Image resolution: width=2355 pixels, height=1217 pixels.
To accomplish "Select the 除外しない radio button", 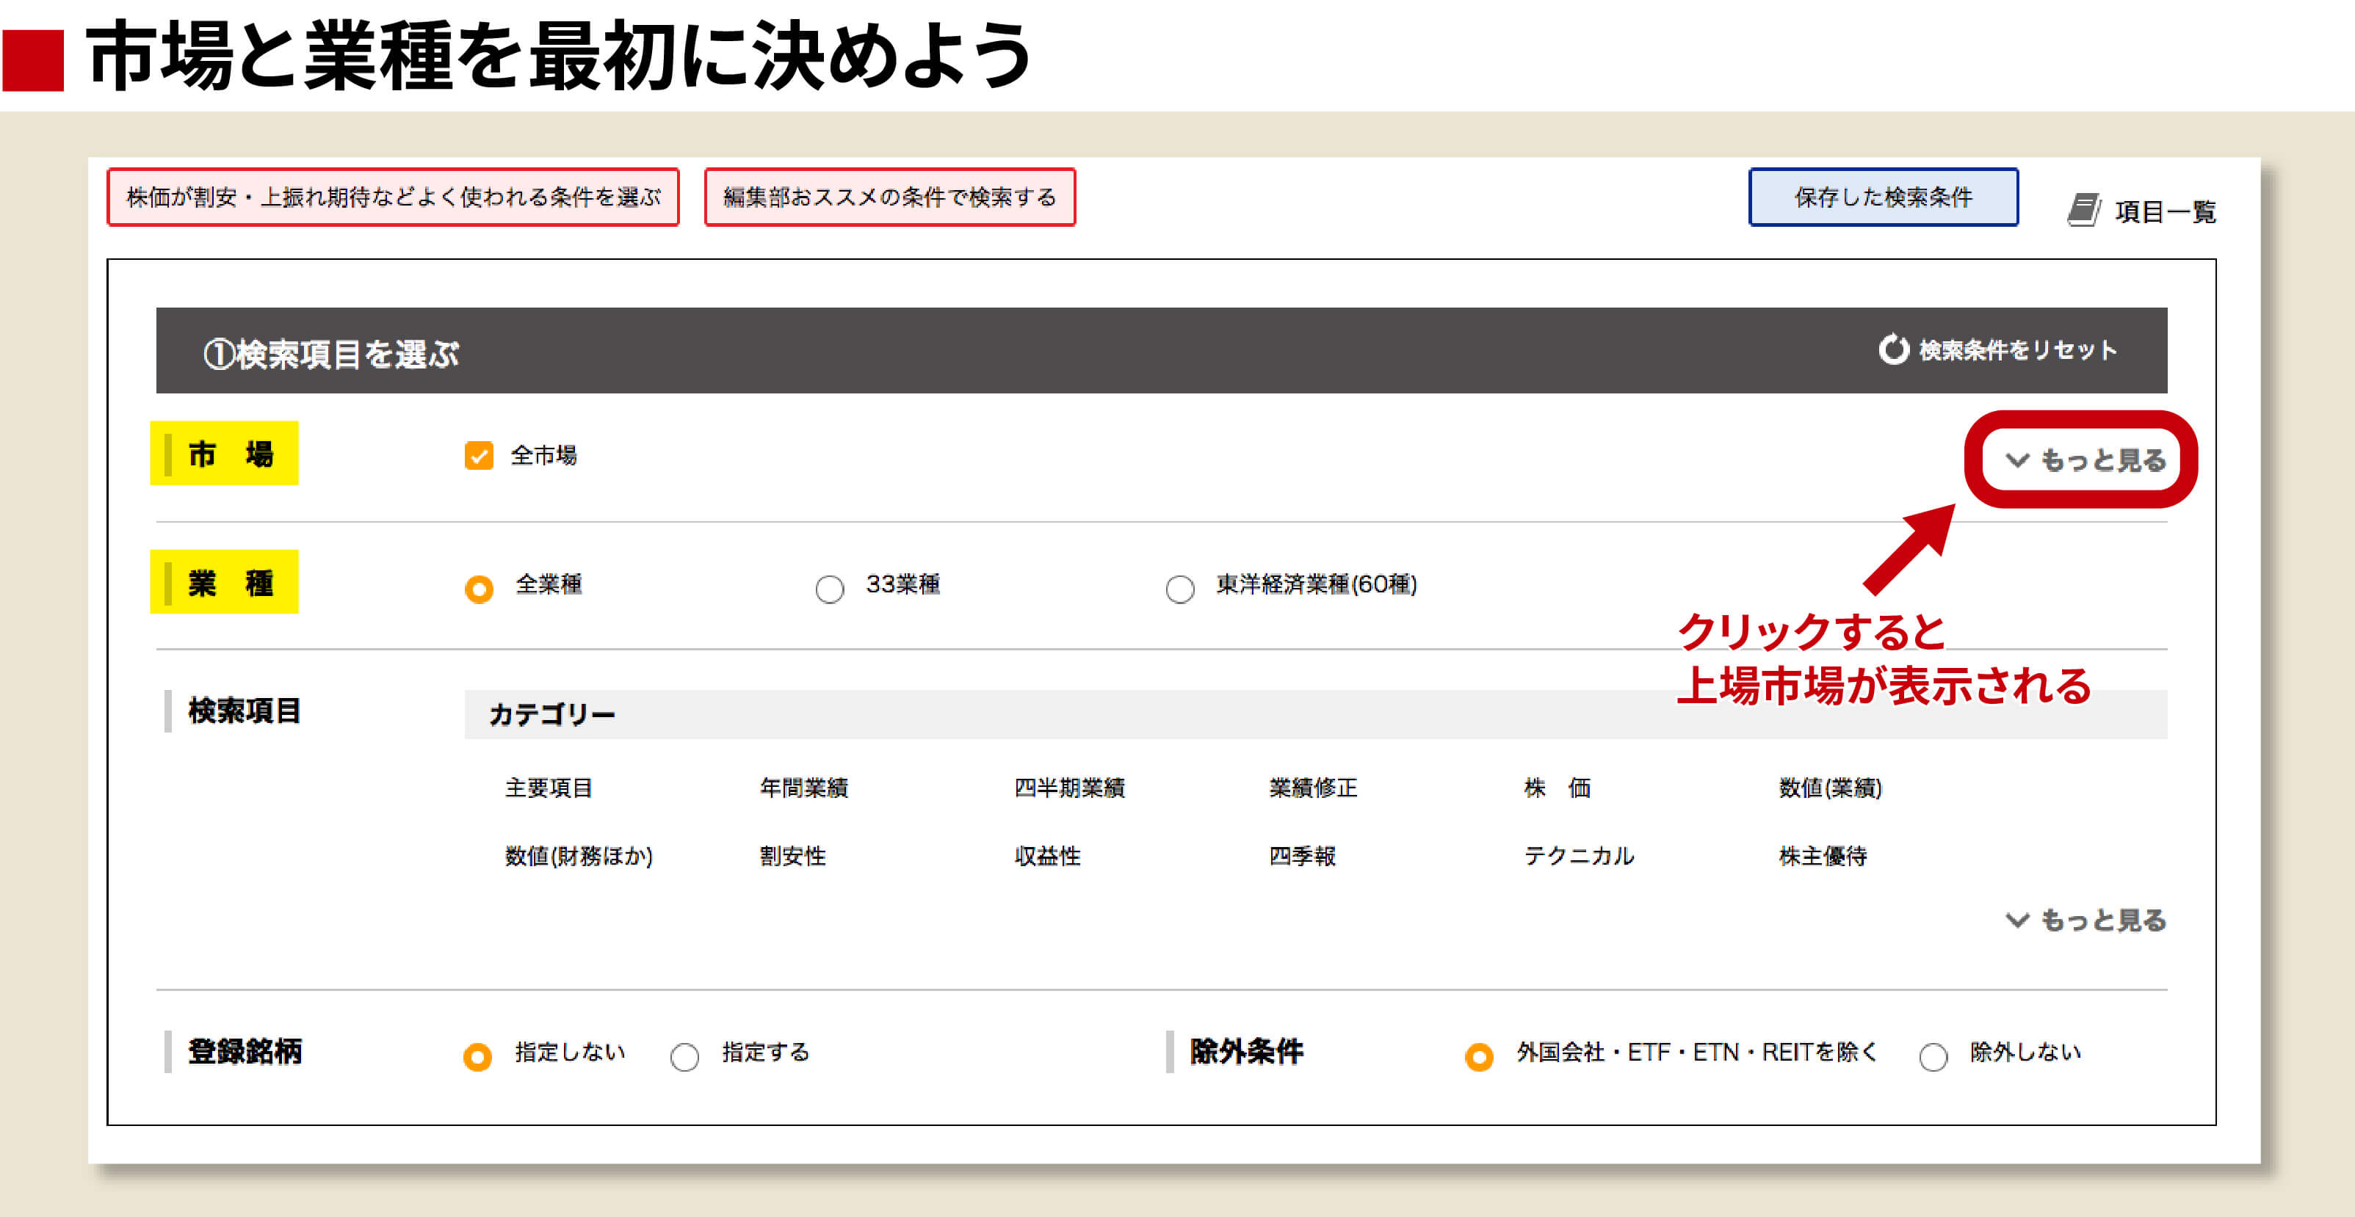I will [1933, 1056].
